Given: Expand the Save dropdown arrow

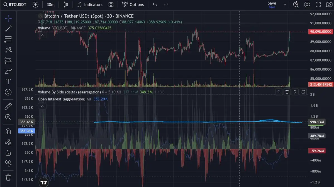Looking at the screenshot, I should [x=284, y=4].
